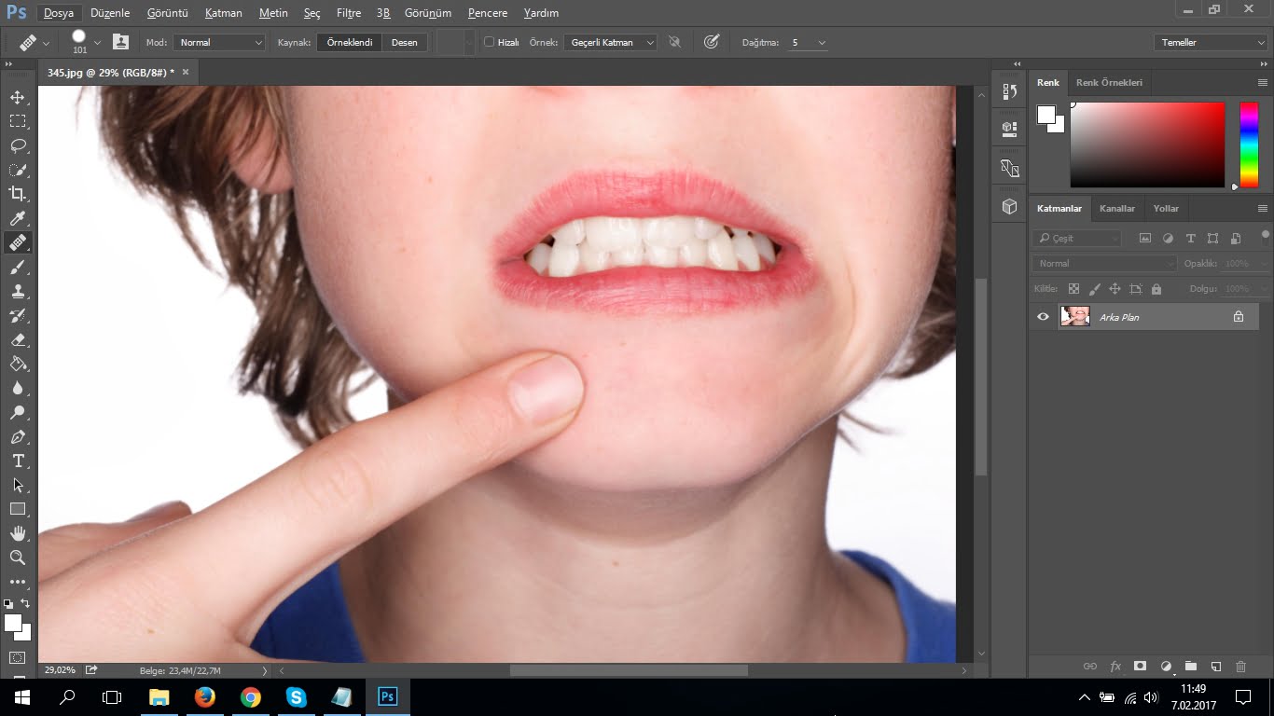Screen dimensions: 1274x716
Task: Open the Geçerli Katman sample dropdown
Action: pyautogui.click(x=610, y=42)
